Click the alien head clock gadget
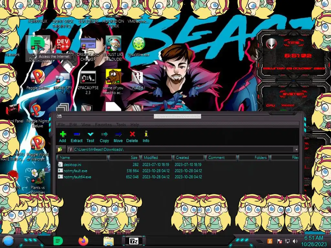The image size is (331, 248). coord(271,44)
